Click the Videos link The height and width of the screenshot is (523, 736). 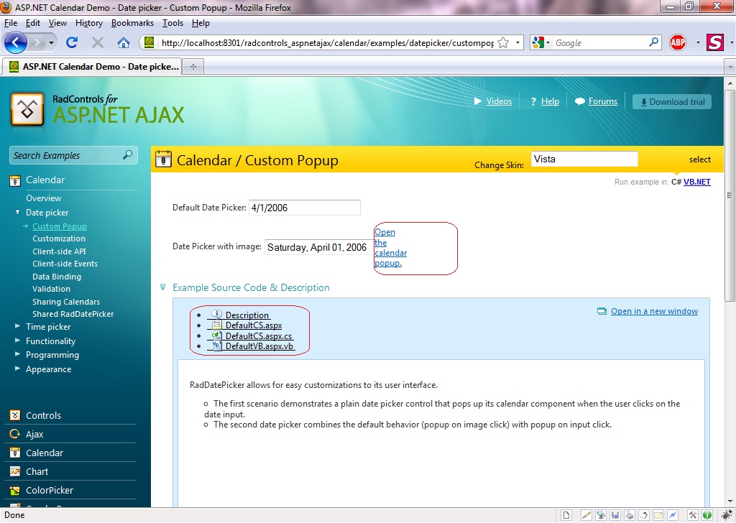[499, 101]
